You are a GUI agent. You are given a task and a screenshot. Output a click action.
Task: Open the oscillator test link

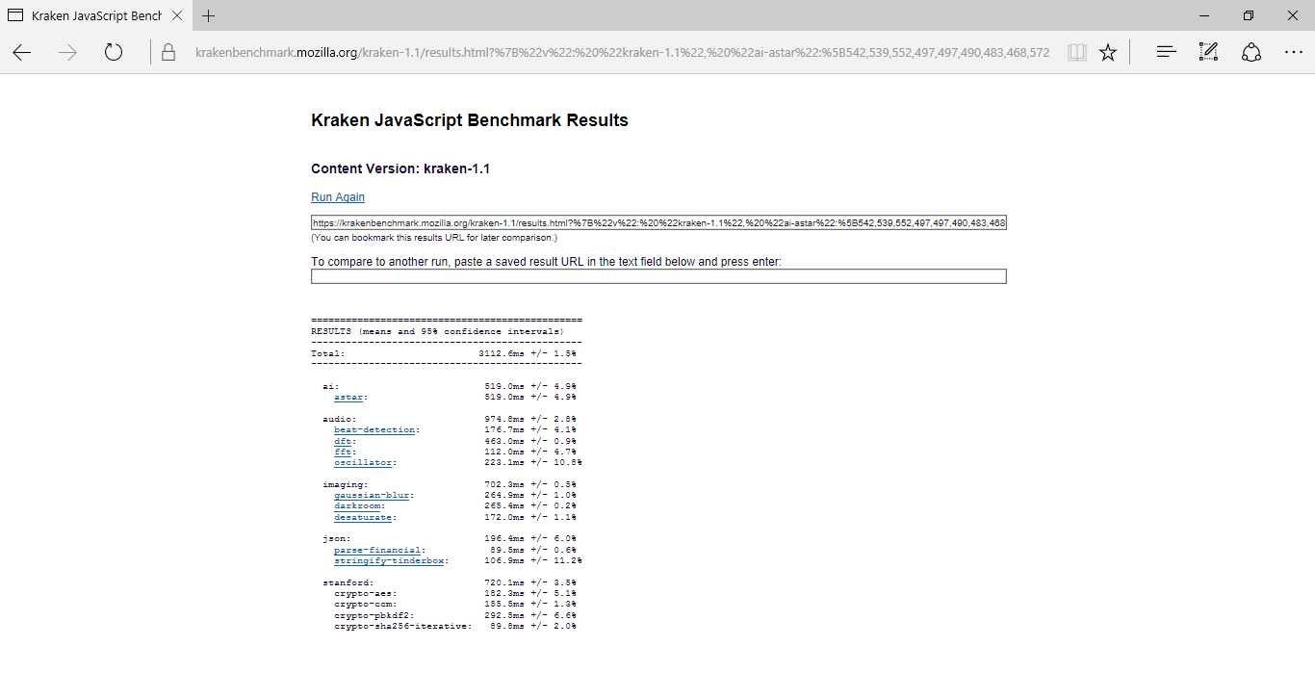363,463
